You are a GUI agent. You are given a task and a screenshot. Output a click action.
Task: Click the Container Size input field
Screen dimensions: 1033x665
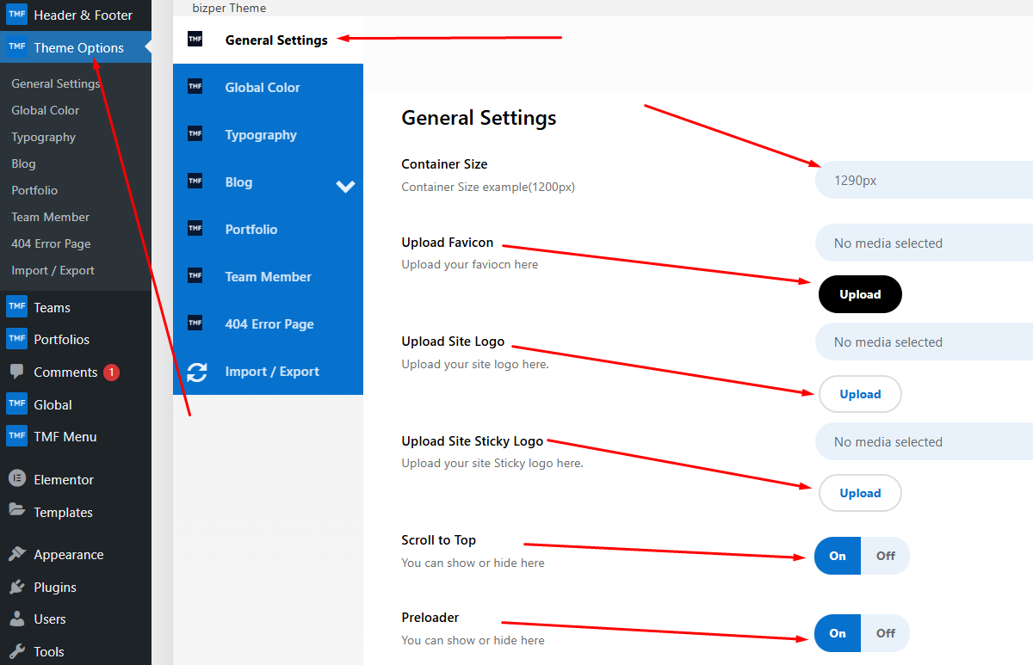(x=923, y=181)
